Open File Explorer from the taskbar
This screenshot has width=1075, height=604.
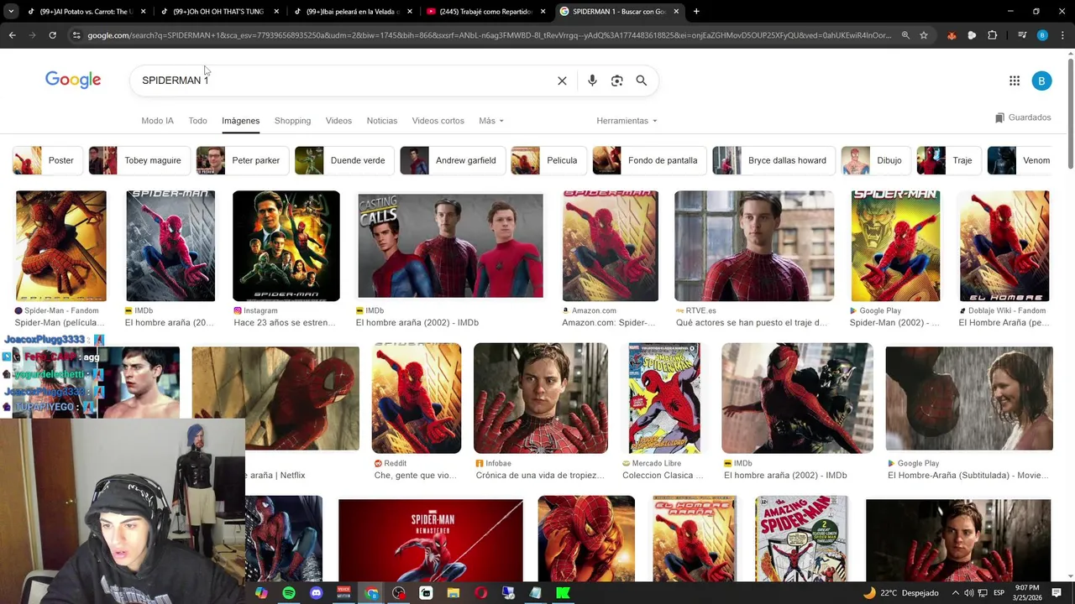454,593
